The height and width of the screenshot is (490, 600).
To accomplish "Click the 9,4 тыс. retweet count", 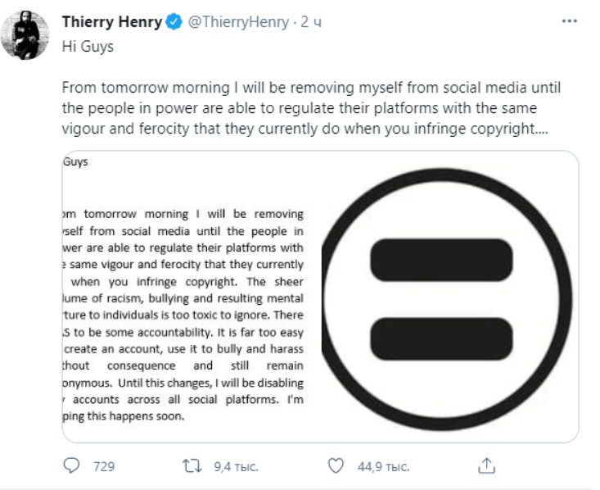I will [236, 466].
